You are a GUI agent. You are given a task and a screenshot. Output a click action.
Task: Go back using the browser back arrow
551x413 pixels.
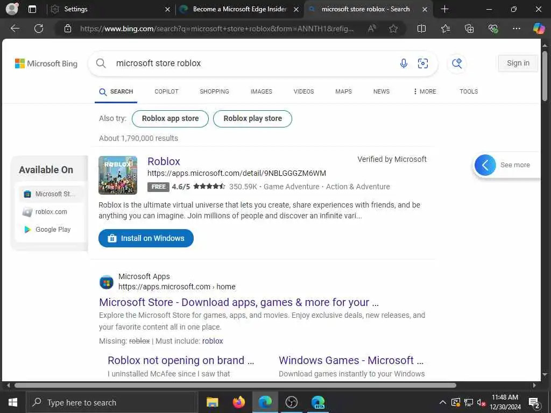15,29
